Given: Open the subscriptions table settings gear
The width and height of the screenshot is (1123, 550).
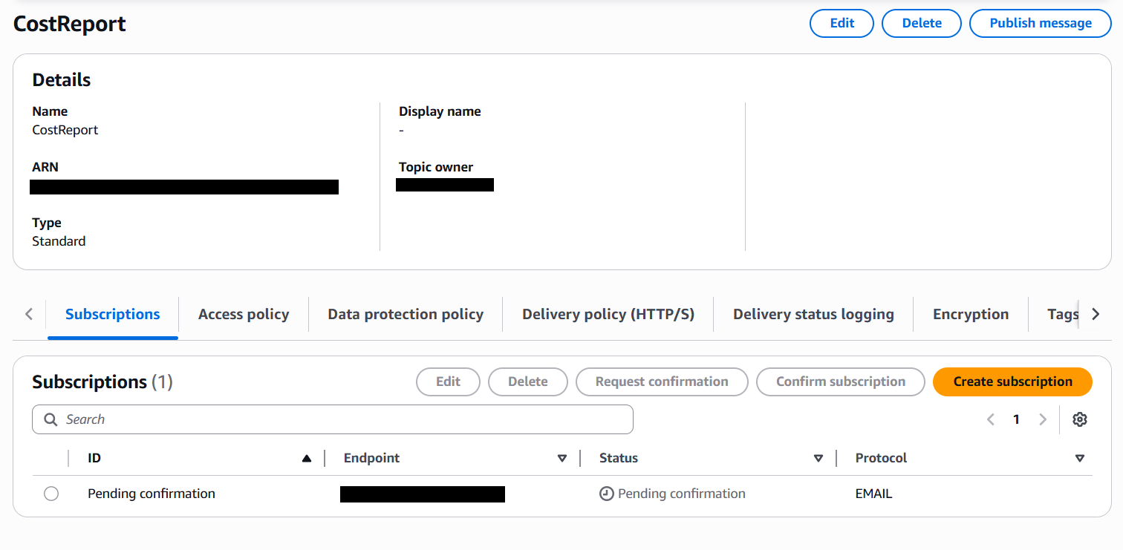Looking at the screenshot, I should tap(1080, 419).
